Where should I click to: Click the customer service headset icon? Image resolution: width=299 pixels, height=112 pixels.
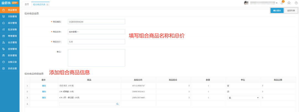tap(289, 3)
